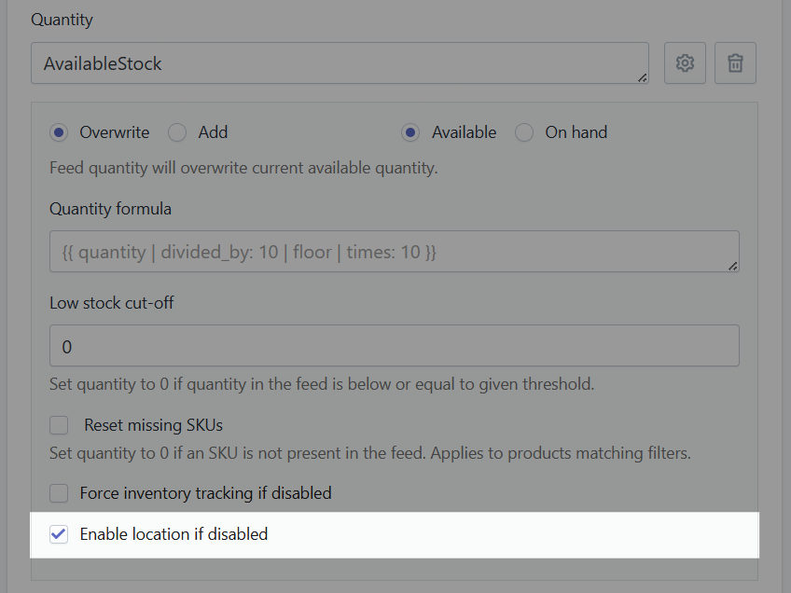Click the gear icon next to AvailableStock
The image size is (791, 593).
pyautogui.click(x=685, y=62)
